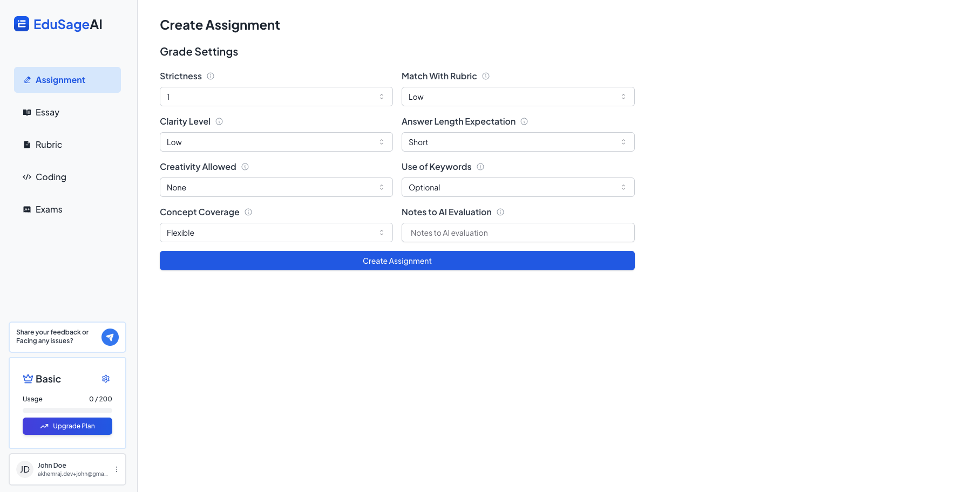The image size is (963, 492).
Task: Send feedback via paper plane icon
Action: click(x=110, y=337)
